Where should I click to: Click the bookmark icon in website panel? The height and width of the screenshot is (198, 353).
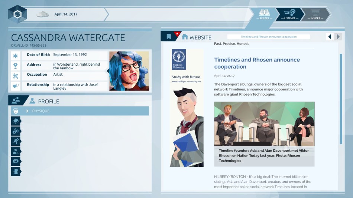tap(169, 37)
